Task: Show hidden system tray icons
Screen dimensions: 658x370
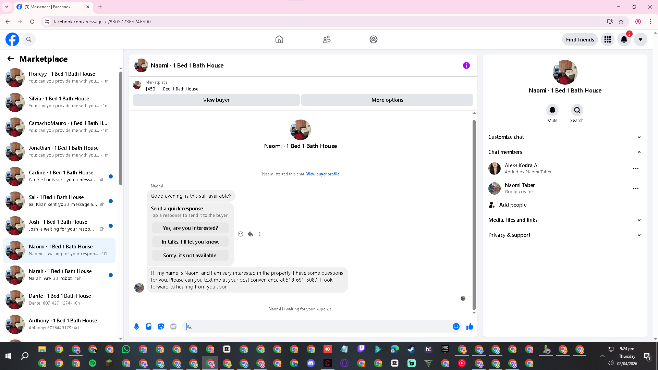Action: [602, 356]
